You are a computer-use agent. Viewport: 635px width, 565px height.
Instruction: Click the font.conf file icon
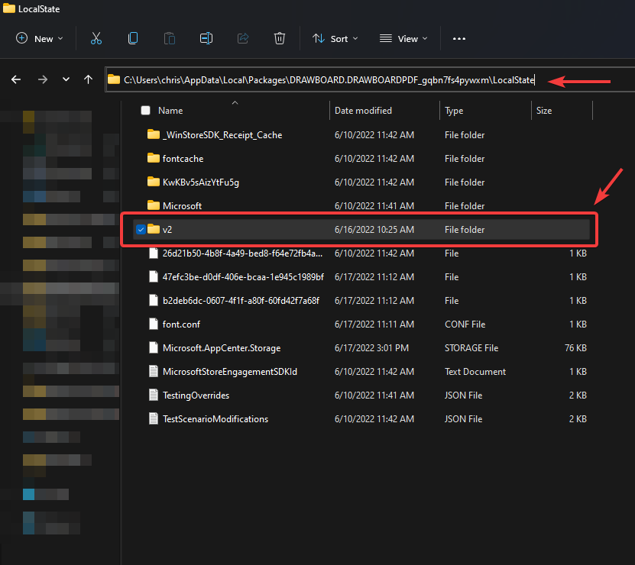click(153, 324)
